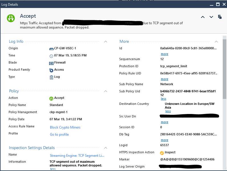Click the large green Accept action icon
The image size is (227, 171).
point(11,18)
